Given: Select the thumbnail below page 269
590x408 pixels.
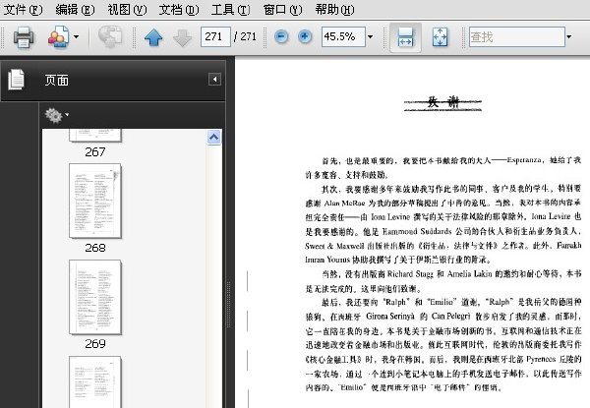Looking at the screenshot, I should (95, 381).
